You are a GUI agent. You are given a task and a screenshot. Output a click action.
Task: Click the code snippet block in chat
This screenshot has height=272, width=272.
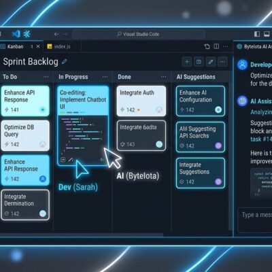click(x=261, y=184)
